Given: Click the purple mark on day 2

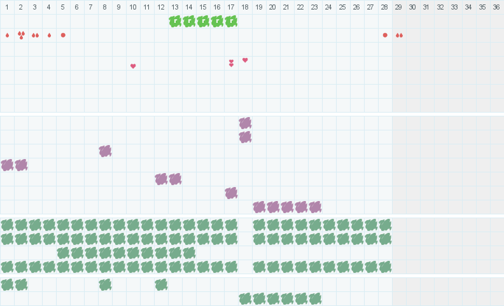Looking at the screenshot, I should (x=21, y=165).
